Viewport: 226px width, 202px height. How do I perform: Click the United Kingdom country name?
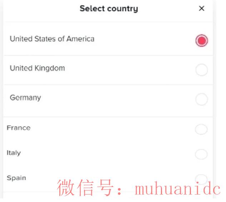tap(37, 68)
